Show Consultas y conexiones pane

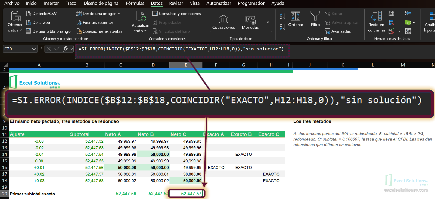176,14
